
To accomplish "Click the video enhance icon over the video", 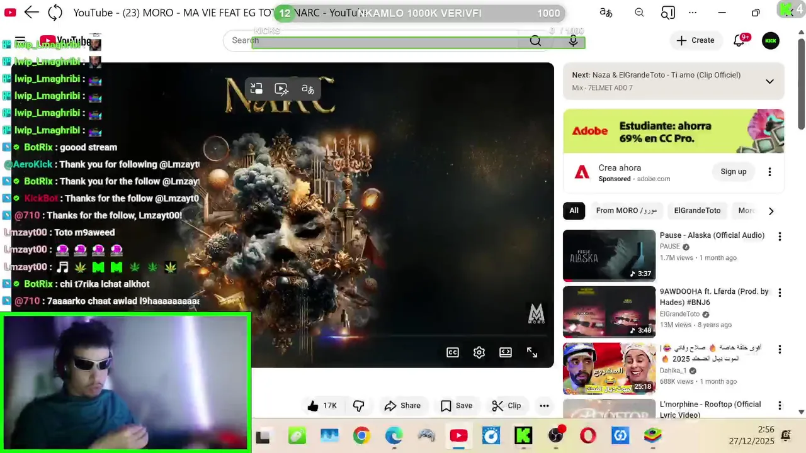I will [x=281, y=89].
